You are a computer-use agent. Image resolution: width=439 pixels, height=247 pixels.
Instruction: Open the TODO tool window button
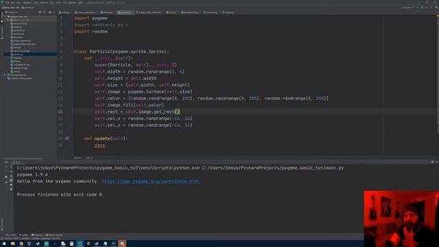11,235
